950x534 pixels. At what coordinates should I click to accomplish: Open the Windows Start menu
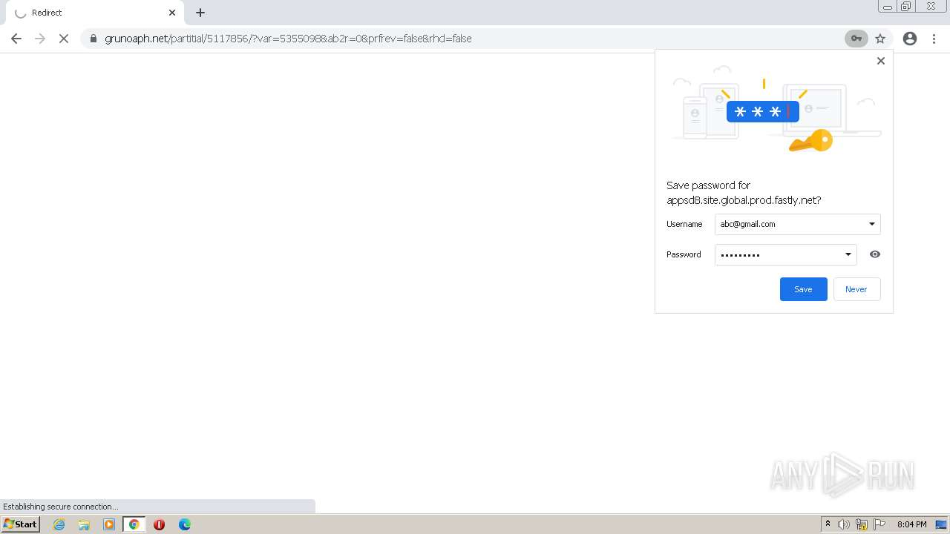pyautogui.click(x=20, y=524)
